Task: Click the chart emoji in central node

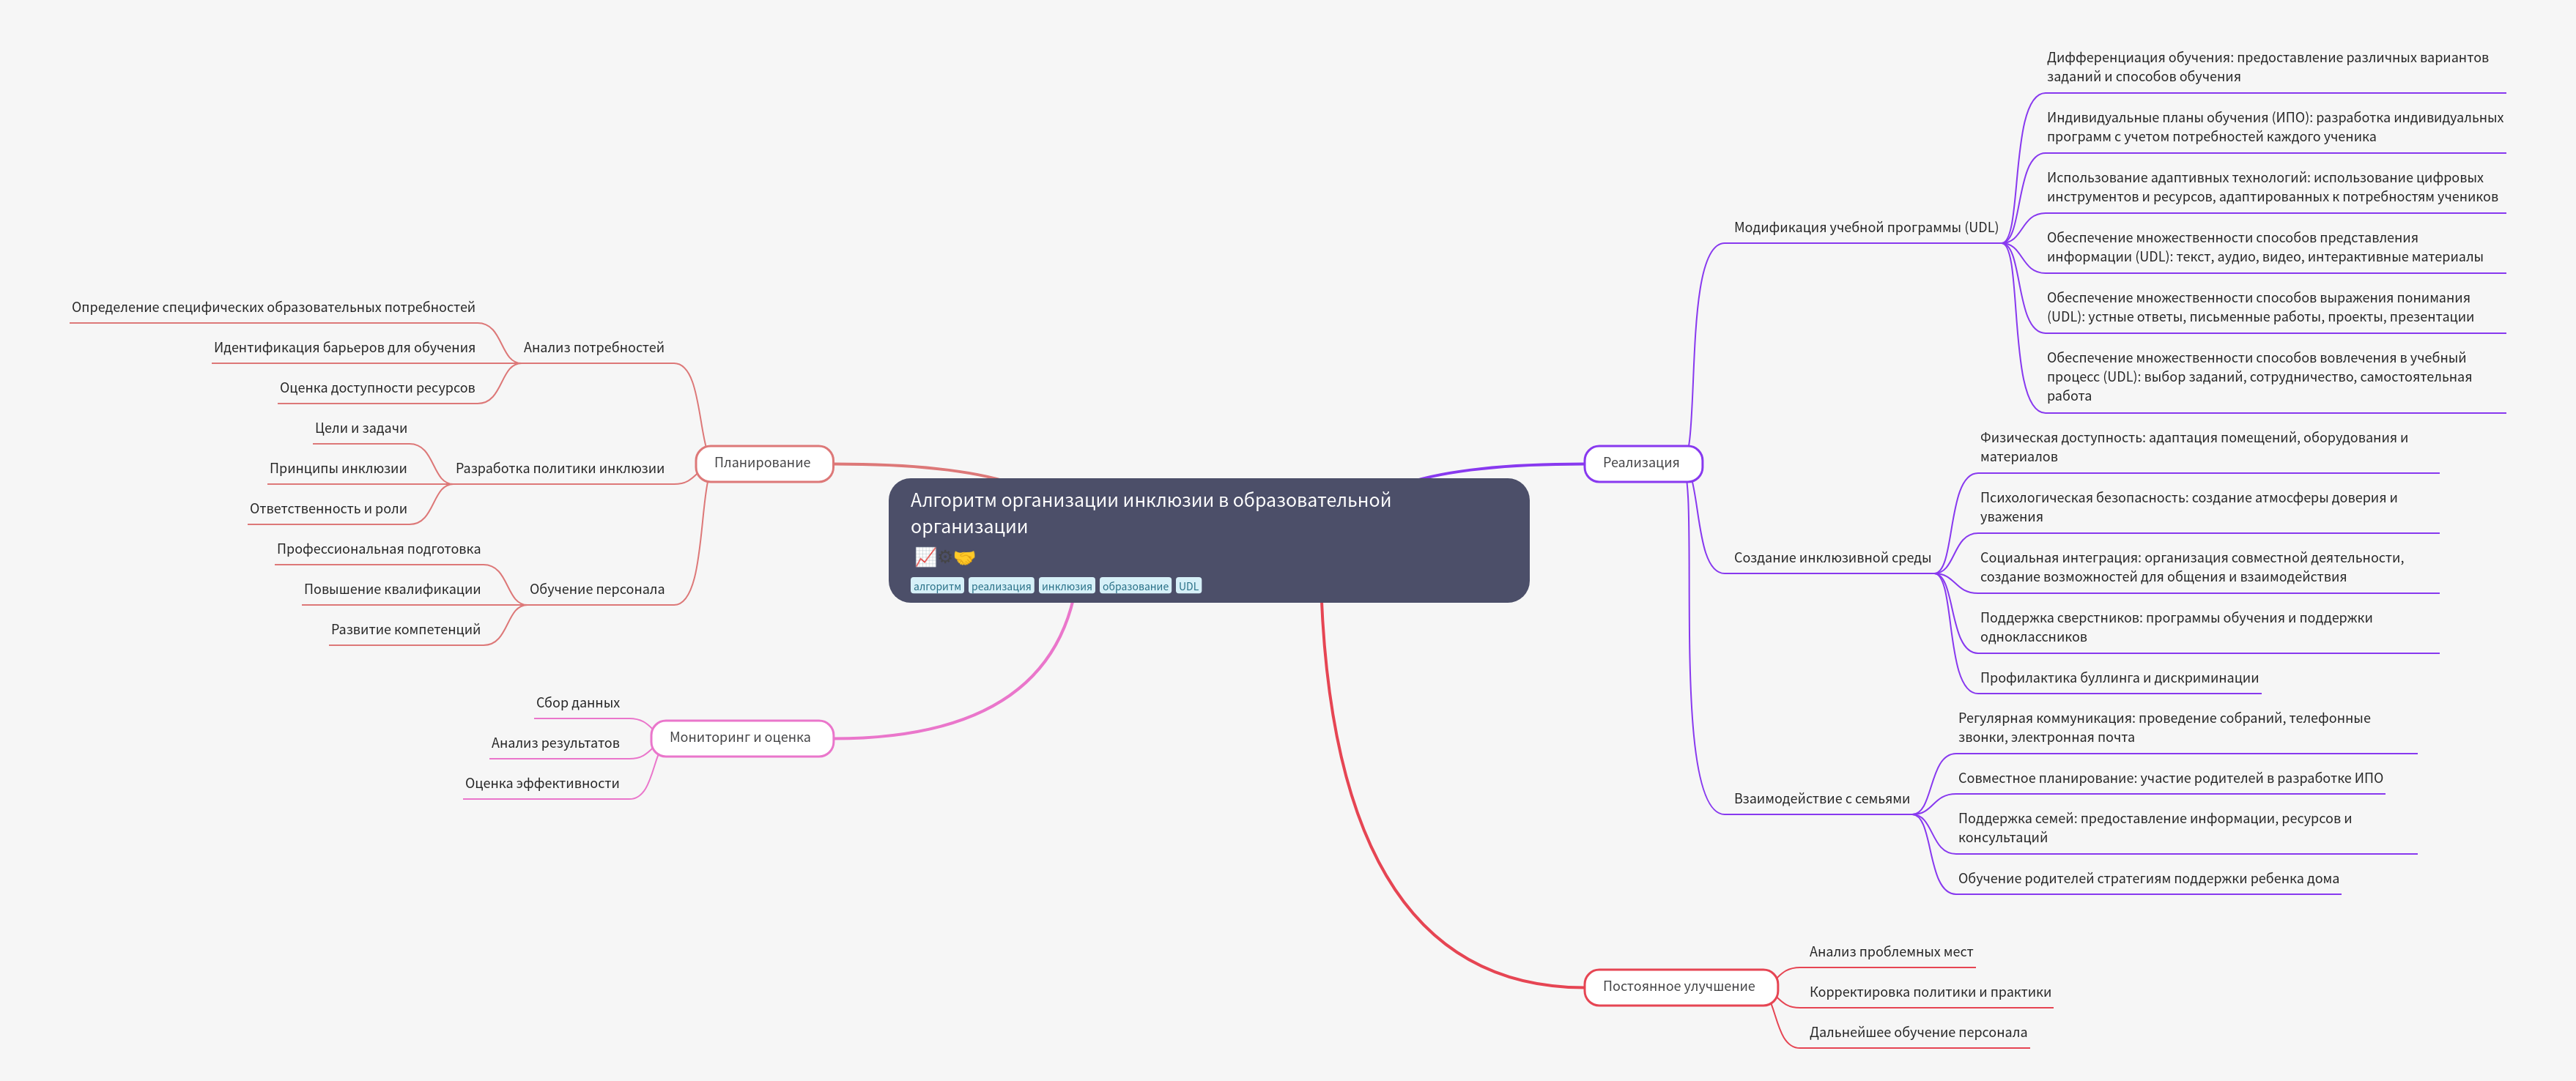Action: click(925, 557)
